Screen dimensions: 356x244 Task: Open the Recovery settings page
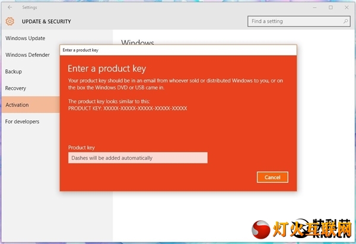(15, 88)
